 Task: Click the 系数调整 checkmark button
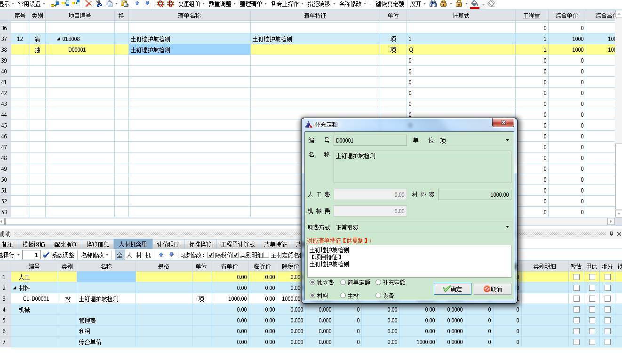click(58, 255)
